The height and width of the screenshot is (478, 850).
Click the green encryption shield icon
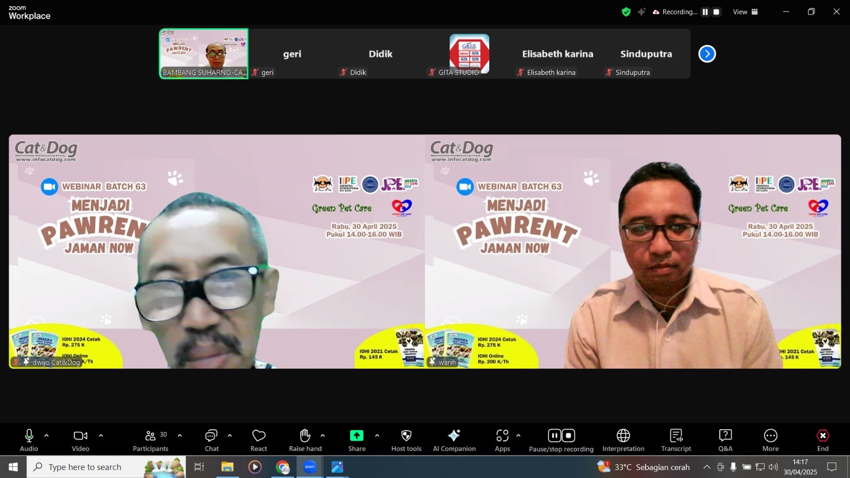pos(626,12)
